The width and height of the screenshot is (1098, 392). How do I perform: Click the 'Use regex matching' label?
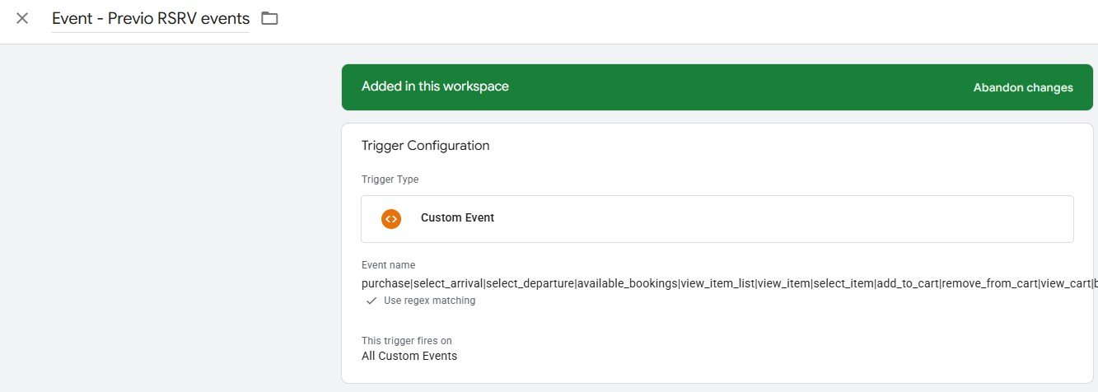(x=429, y=301)
